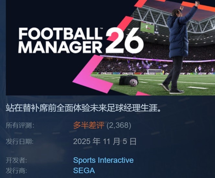Click the 发行商 label
The width and height of the screenshot is (215, 178).
(x=16, y=171)
